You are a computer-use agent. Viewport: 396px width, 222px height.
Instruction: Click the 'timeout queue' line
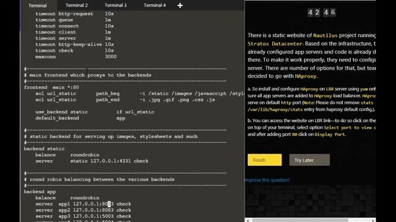pos(73,20)
